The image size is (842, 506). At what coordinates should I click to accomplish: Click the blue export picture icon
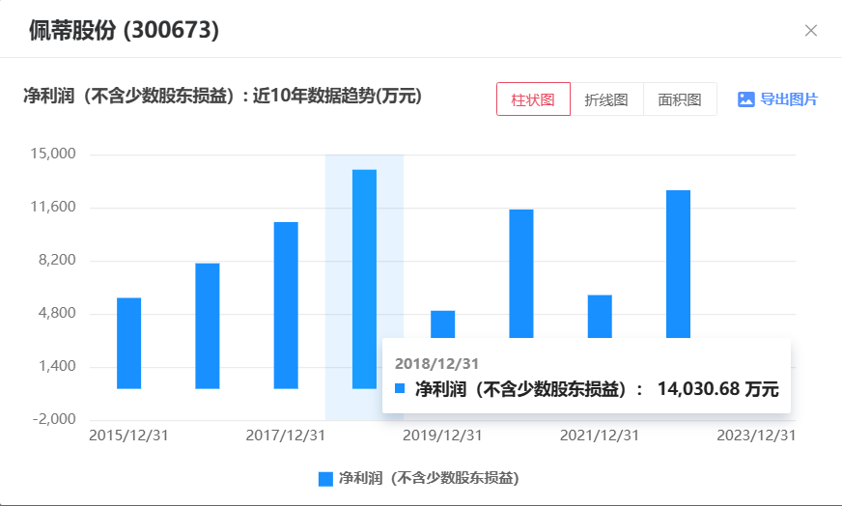tap(745, 99)
